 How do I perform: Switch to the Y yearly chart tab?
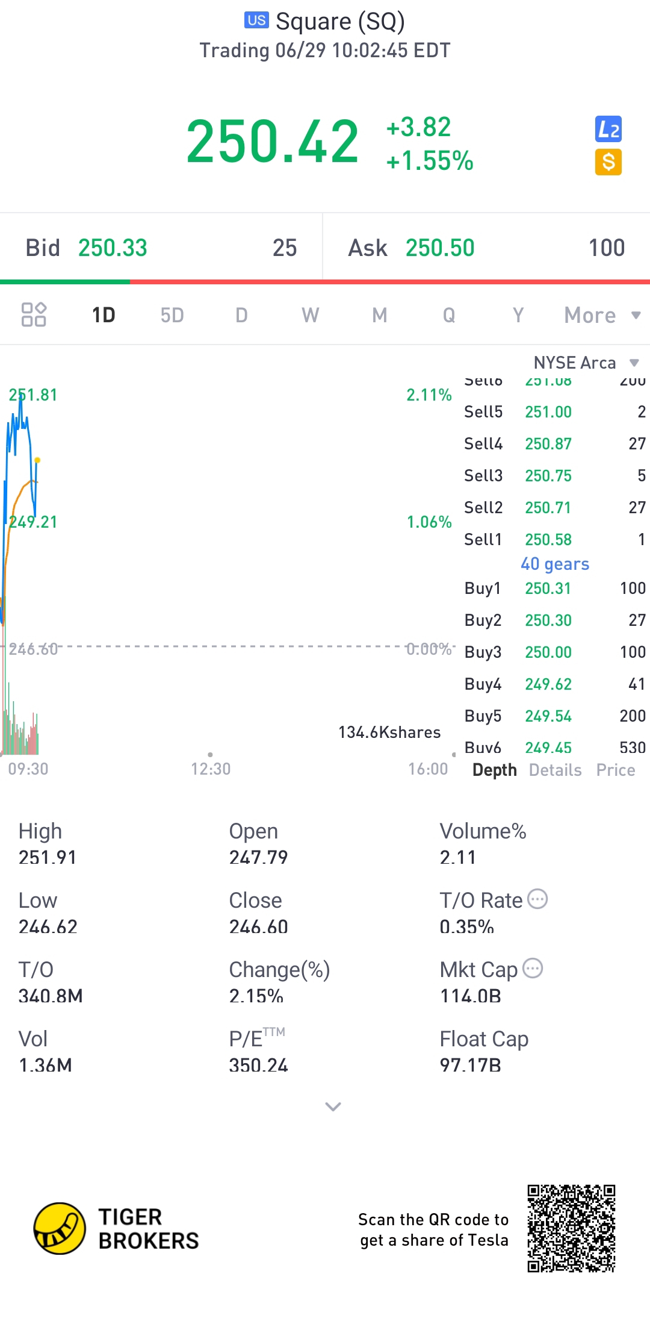(x=518, y=315)
